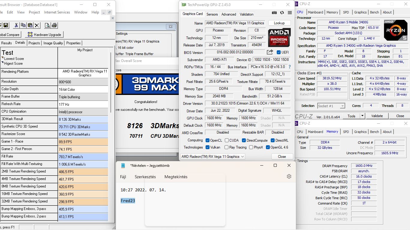Image resolution: width=410 pixels, height=230 pixels.
Task: Open the Edit menu in Result Browser
Action: [x=10, y=12]
